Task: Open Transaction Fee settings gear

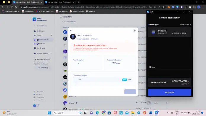Action: 165,82
